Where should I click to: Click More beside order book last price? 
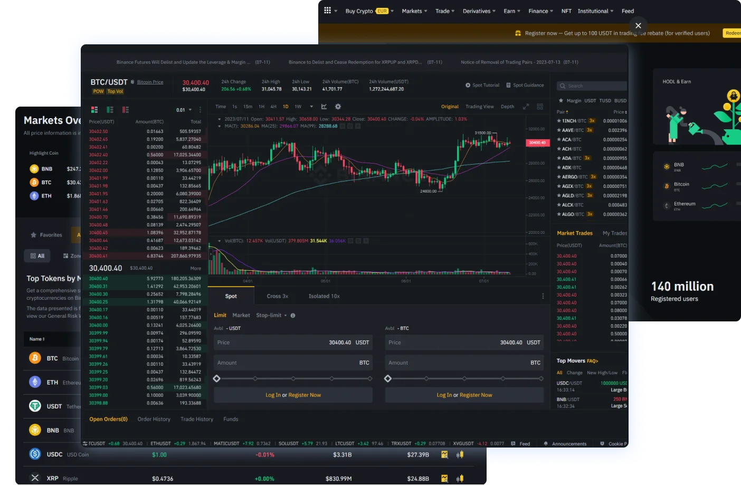tap(195, 269)
